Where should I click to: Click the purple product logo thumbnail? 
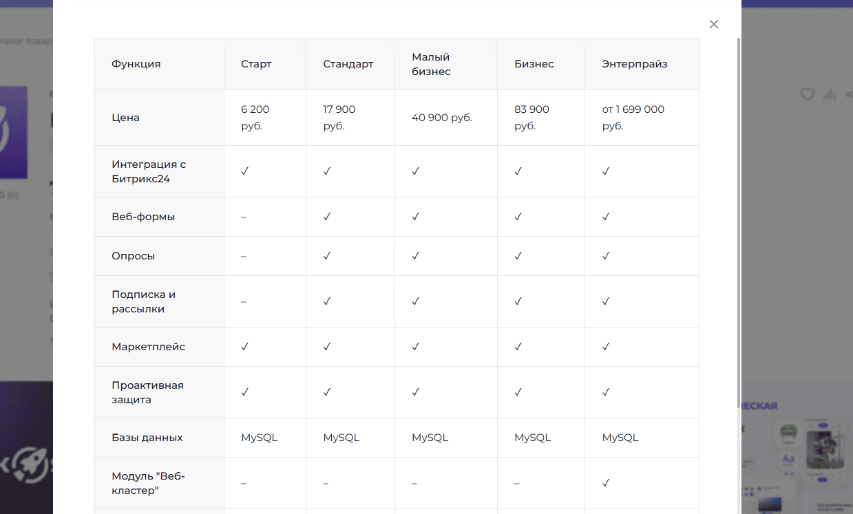(x=14, y=132)
